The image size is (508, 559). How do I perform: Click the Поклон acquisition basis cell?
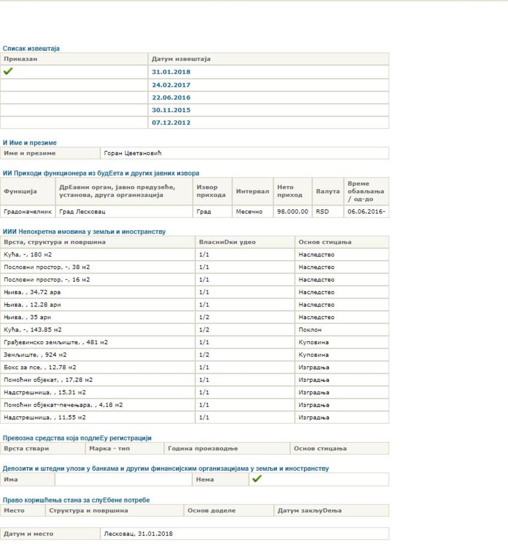pos(310,330)
